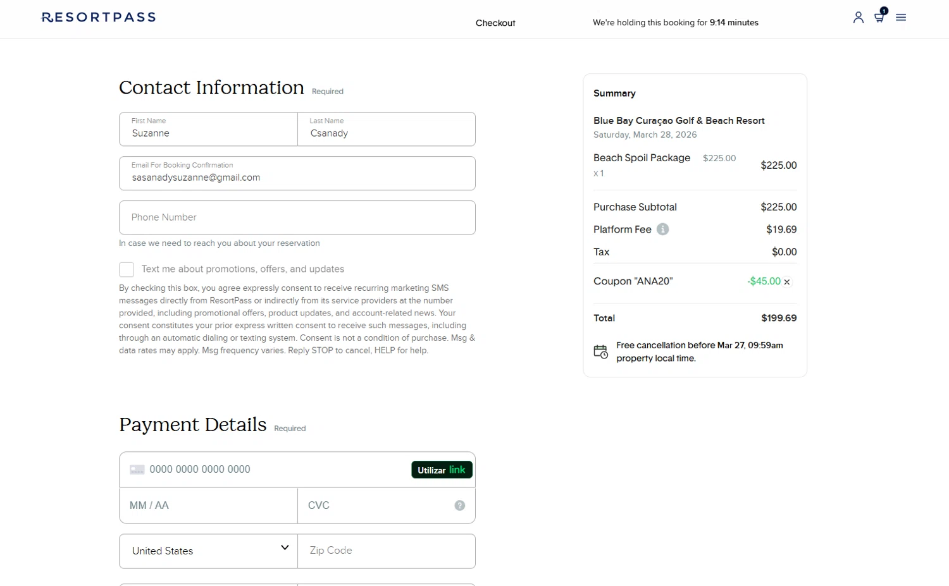949x586 pixels.
Task: Click the CVC help question mark icon
Action: [460, 506]
